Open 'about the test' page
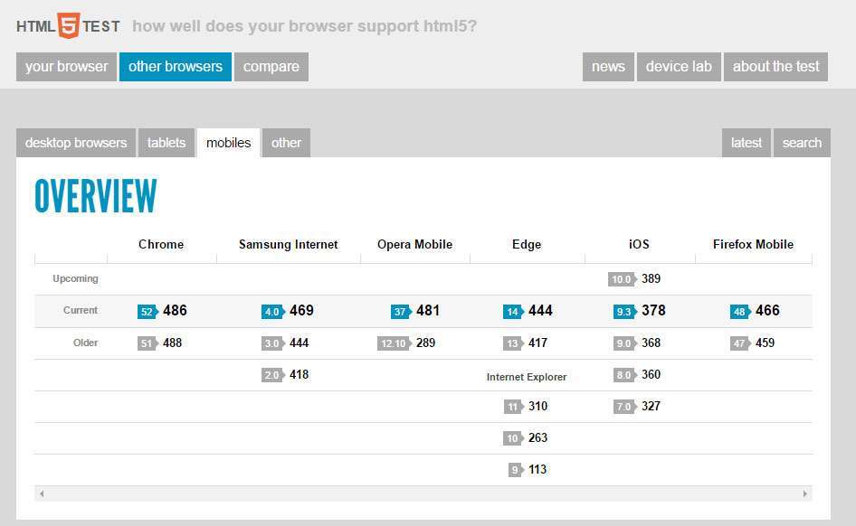The height and width of the screenshot is (526, 856). (x=775, y=67)
